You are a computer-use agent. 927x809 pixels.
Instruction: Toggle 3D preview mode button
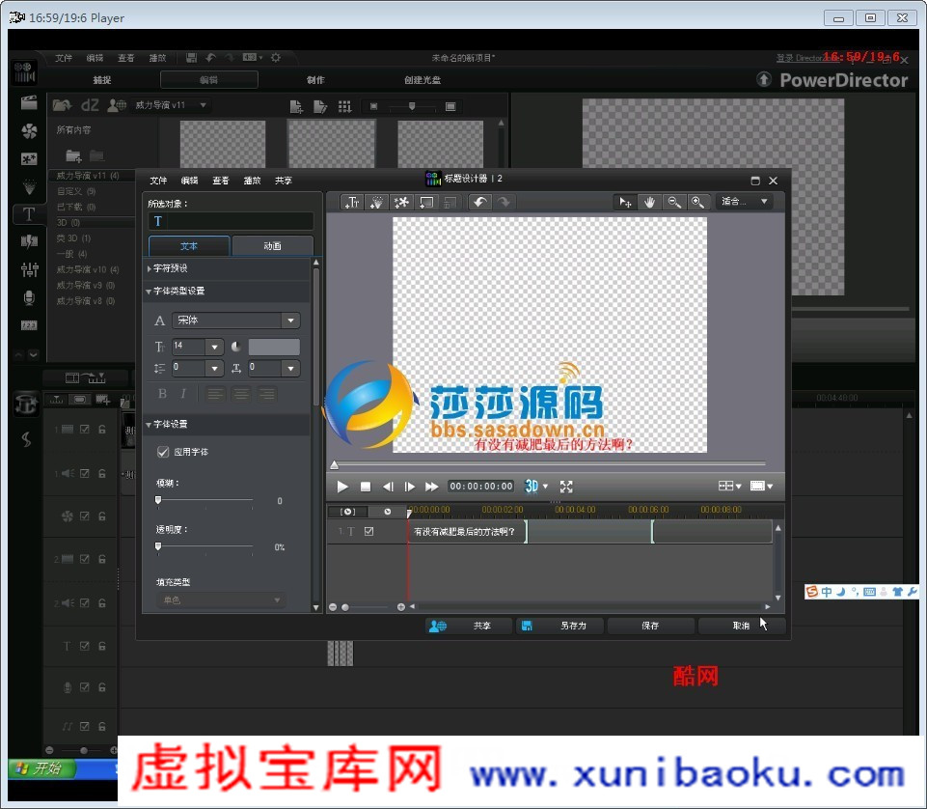coord(535,487)
